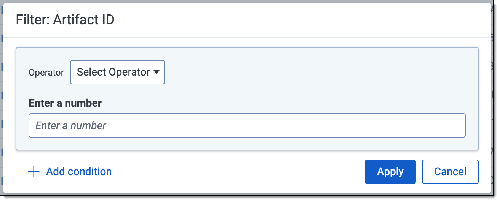Open the Select Operator dropdown
Image resolution: width=497 pixels, height=201 pixels.
pyautogui.click(x=117, y=72)
